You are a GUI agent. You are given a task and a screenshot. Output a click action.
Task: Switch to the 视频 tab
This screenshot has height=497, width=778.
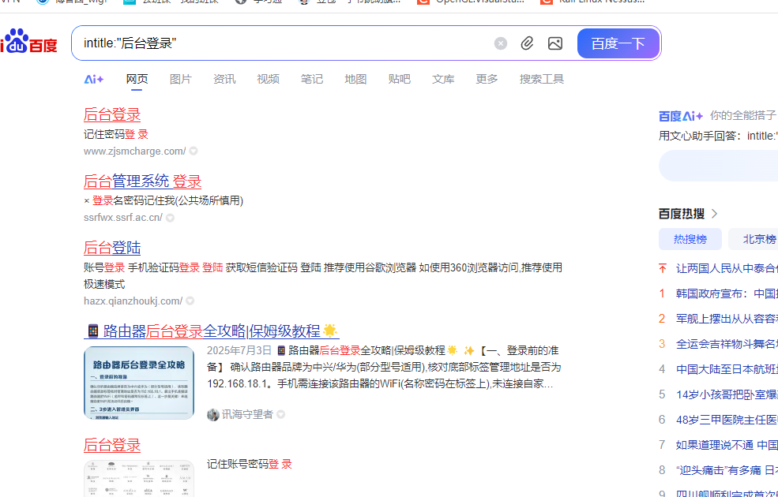268,79
